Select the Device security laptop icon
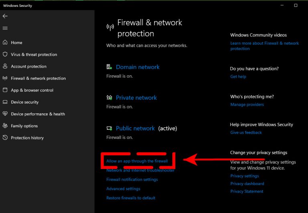The width and height of the screenshot is (308, 213). 5,102
